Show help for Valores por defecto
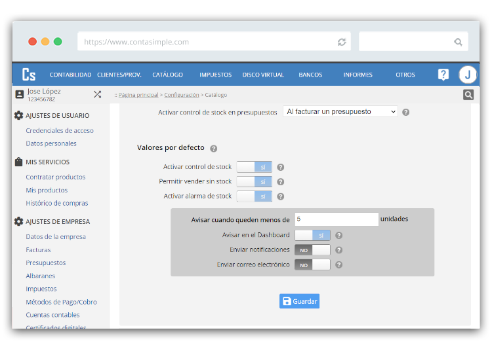The image size is (492, 364). [x=214, y=149]
